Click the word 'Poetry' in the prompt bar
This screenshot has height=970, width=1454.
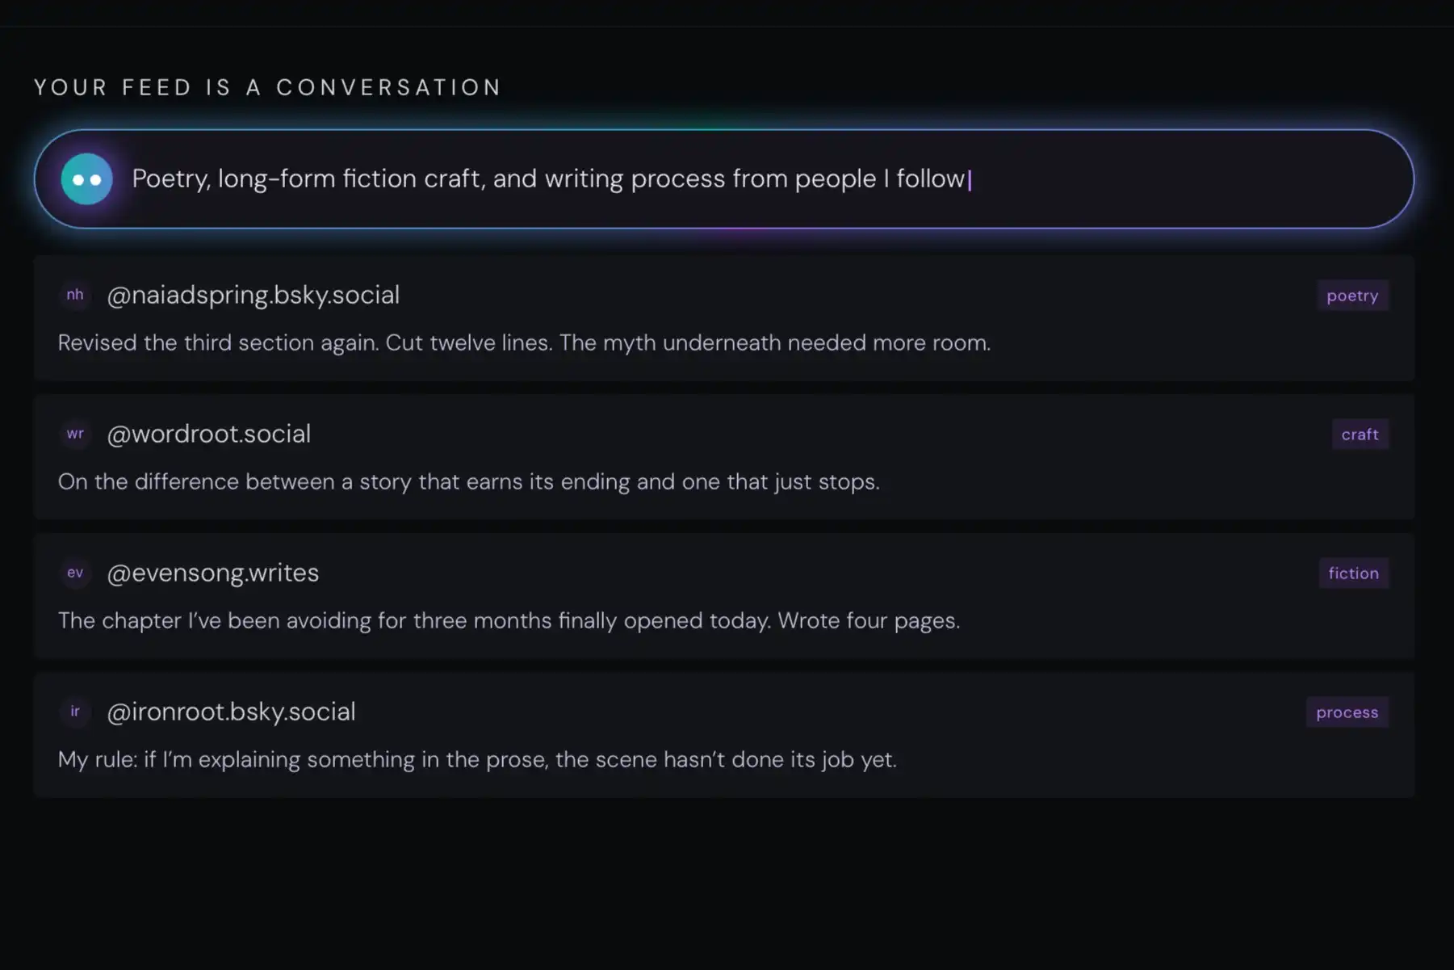pos(171,178)
